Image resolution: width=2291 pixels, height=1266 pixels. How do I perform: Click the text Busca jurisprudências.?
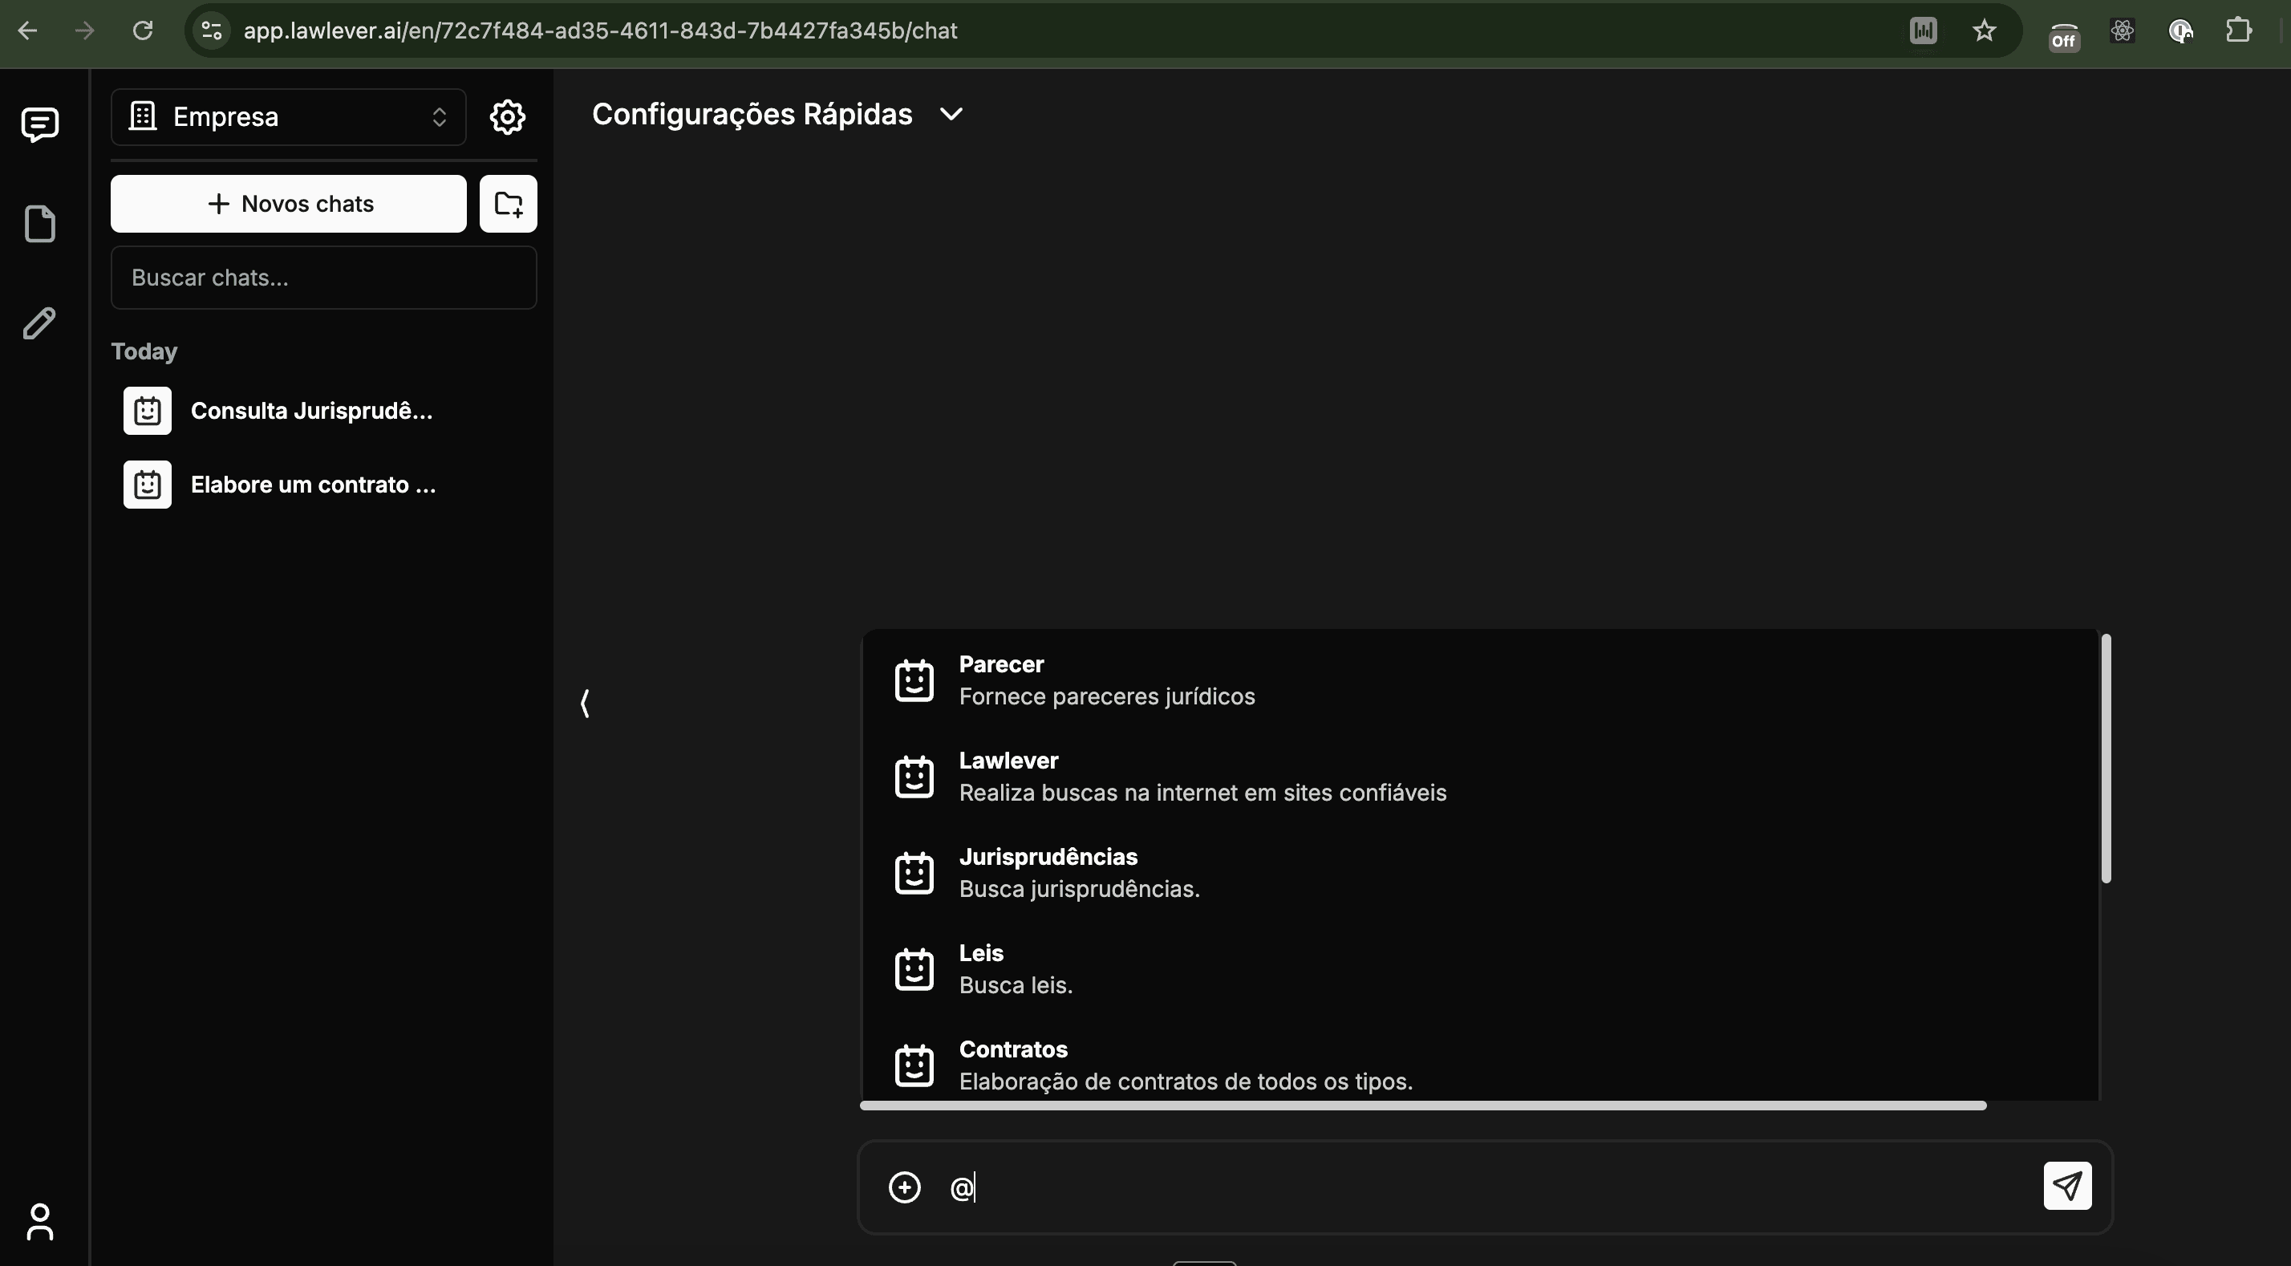1079,889
